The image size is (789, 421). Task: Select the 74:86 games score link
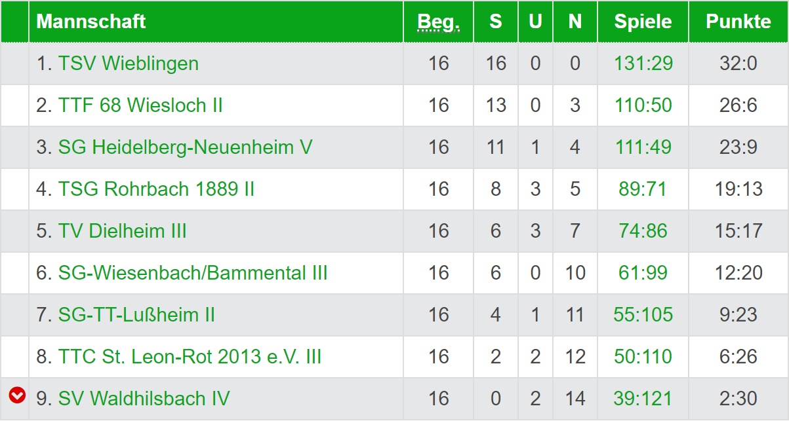643,231
